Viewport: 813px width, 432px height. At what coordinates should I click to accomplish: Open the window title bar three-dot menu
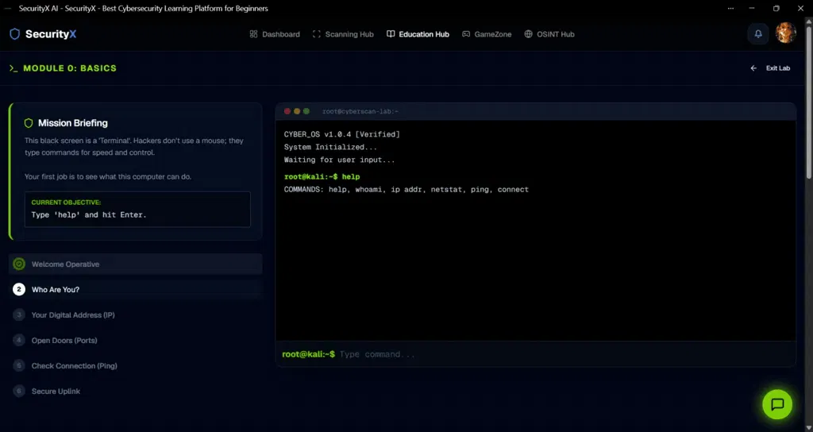(x=730, y=8)
